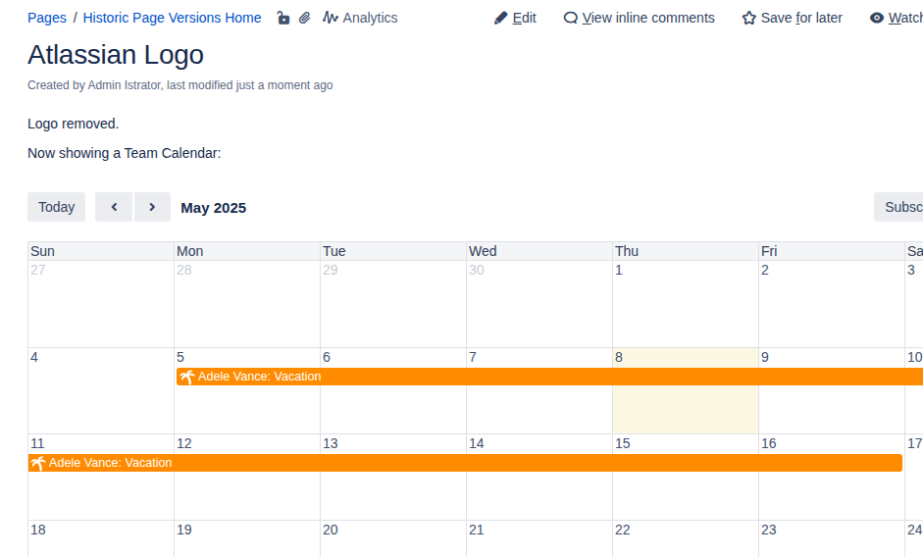
Task: Open attachments via the paperclip icon
Action: click(305, 18)
